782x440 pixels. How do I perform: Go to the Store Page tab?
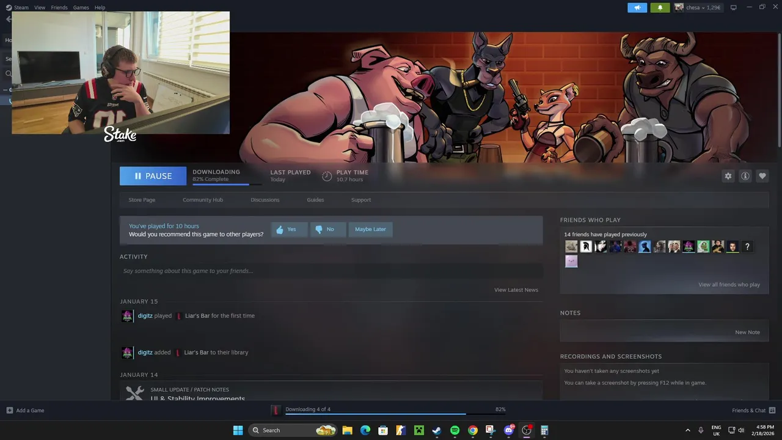(142, 200)
